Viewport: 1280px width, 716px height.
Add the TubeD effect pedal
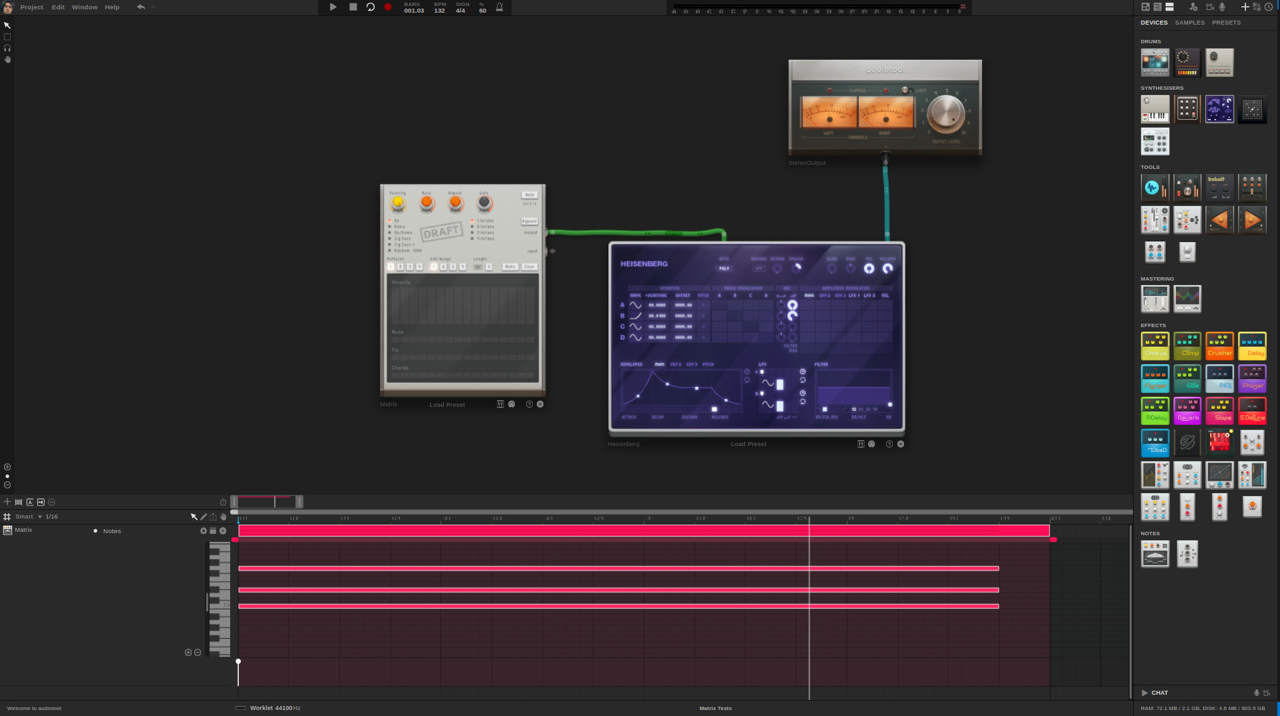pos(1155,443)
